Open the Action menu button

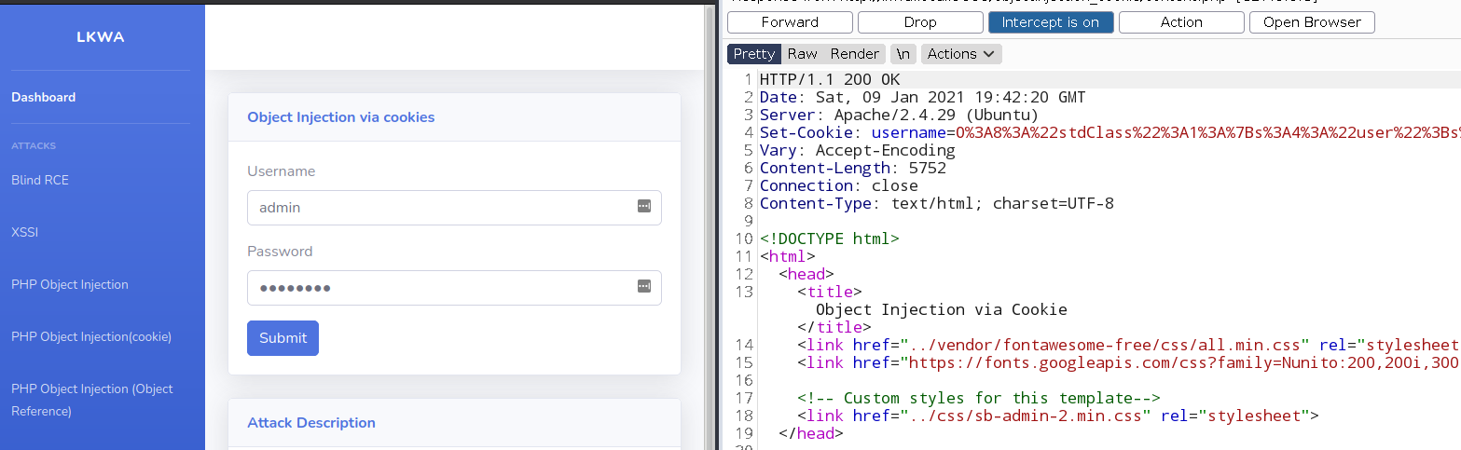1180,22
